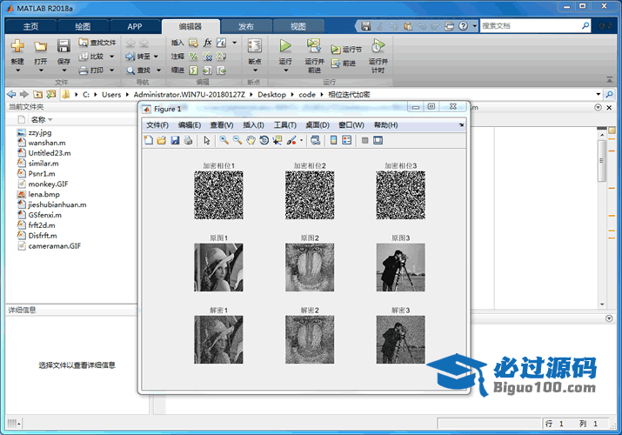Open the brush tool color dropdown arrow

pyautogui.click(x=302, y=140)
